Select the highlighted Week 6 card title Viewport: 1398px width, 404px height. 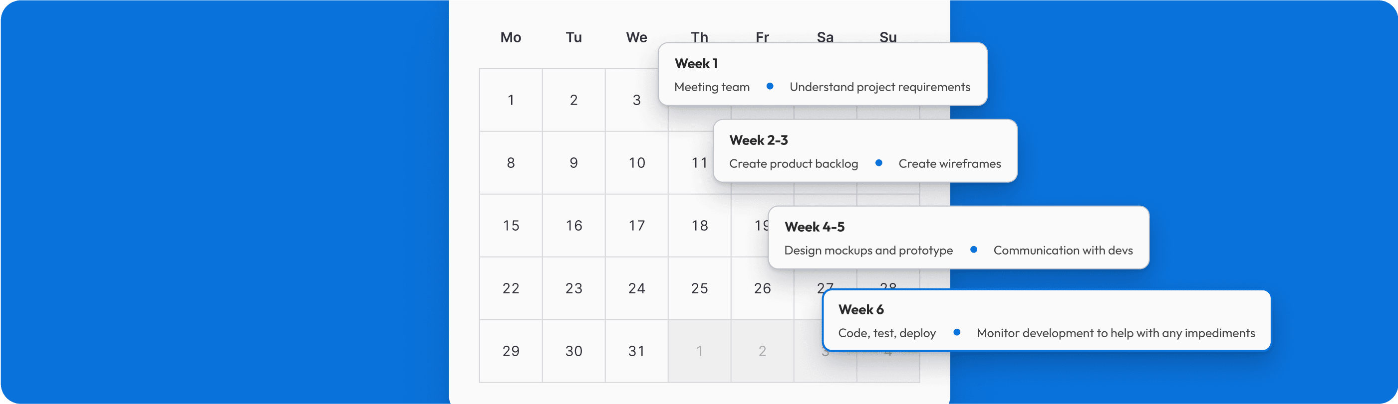861,310
